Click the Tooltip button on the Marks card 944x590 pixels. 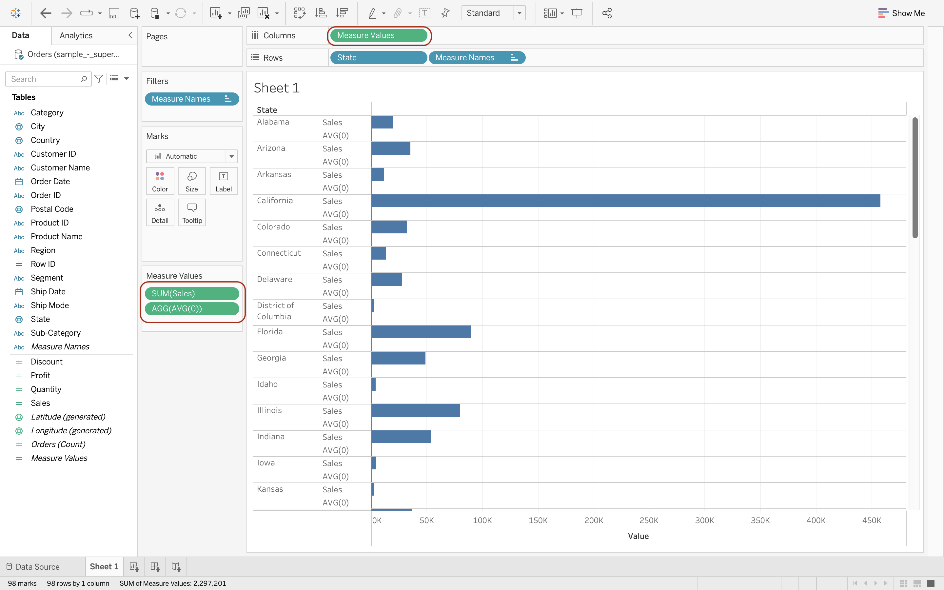click(x=192, y=213)
